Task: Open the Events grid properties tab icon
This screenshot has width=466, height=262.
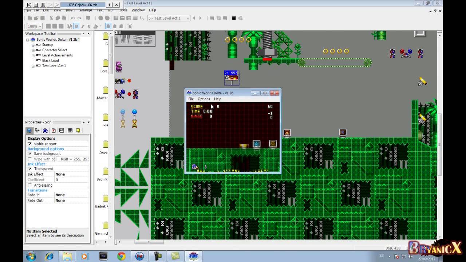Action: pos(70,130)
